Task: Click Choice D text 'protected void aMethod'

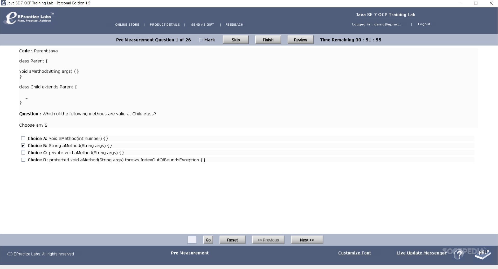Action: pos(73,160)
